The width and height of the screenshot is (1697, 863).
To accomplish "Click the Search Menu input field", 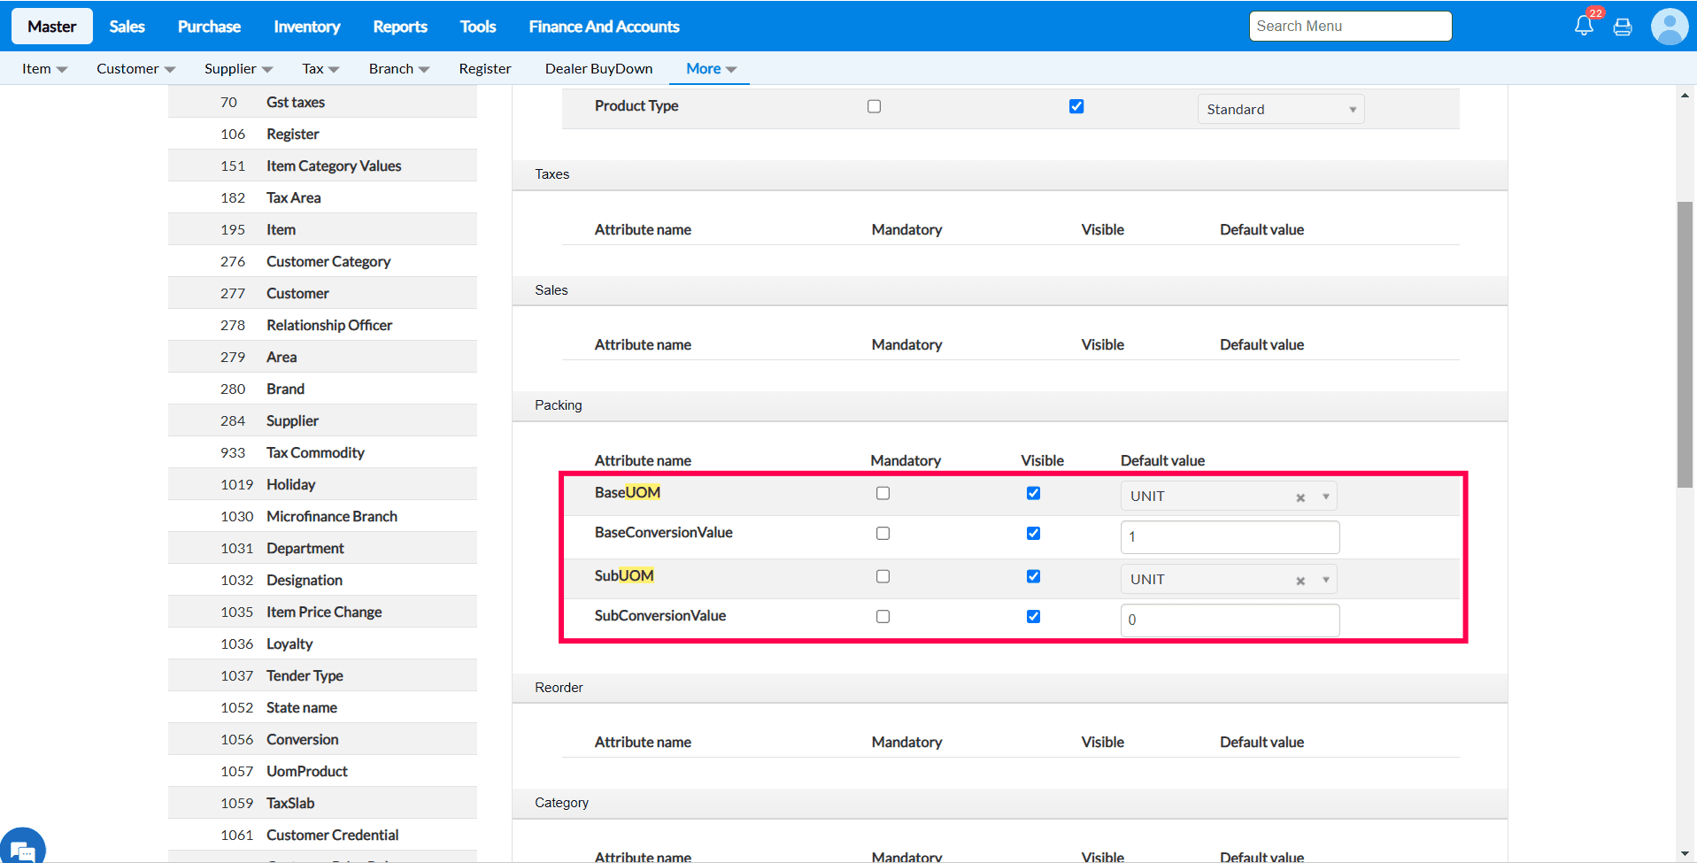I will point(1349,27).
